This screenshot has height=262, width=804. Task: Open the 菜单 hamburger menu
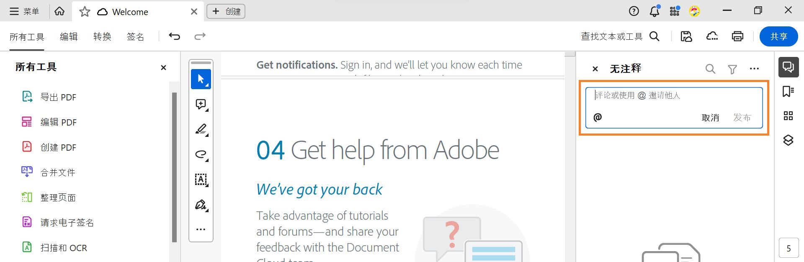tap(24, 11)
